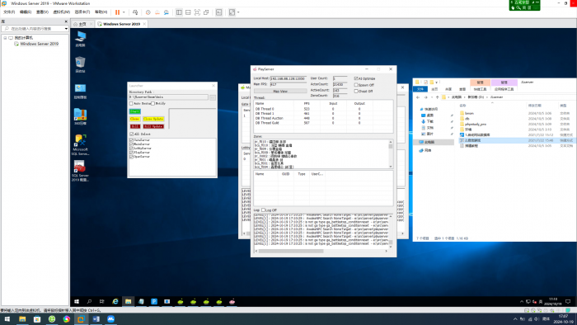Open the 此电脑 desktop icon in the VM

pos(80,39)
